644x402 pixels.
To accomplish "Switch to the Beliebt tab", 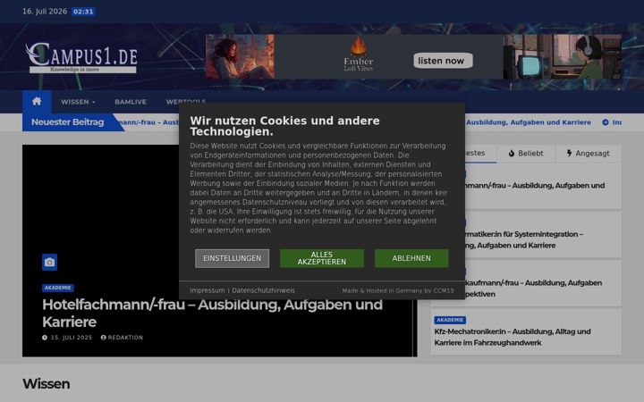I will pos(526,154).
